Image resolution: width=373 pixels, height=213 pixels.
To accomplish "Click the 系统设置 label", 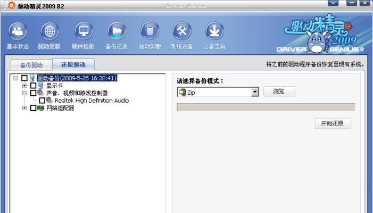I will click(x=182, y=46).
